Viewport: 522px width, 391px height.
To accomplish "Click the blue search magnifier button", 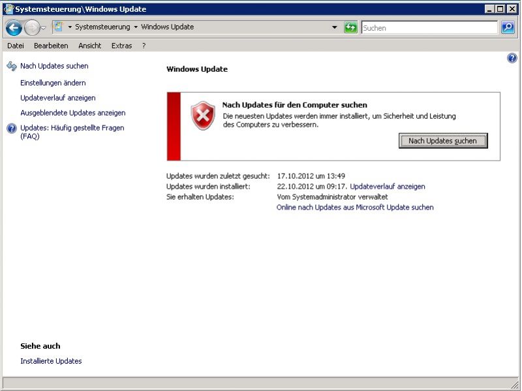I will [x=508, y=27].
